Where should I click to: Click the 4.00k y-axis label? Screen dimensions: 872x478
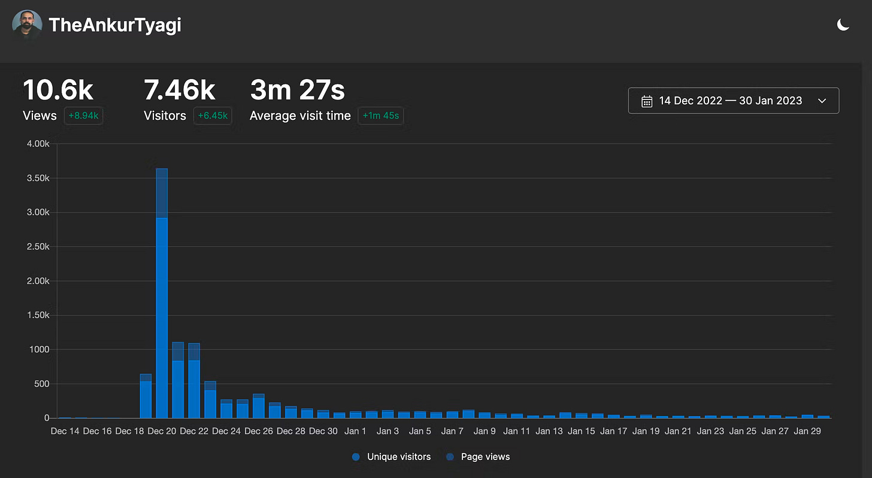click(37, 144)
